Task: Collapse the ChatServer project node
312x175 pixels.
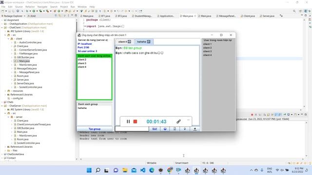Action: click(2, 106)
